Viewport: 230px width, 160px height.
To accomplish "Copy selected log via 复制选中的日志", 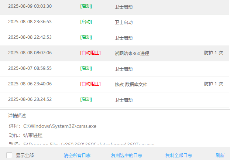I will click(127, 156).
